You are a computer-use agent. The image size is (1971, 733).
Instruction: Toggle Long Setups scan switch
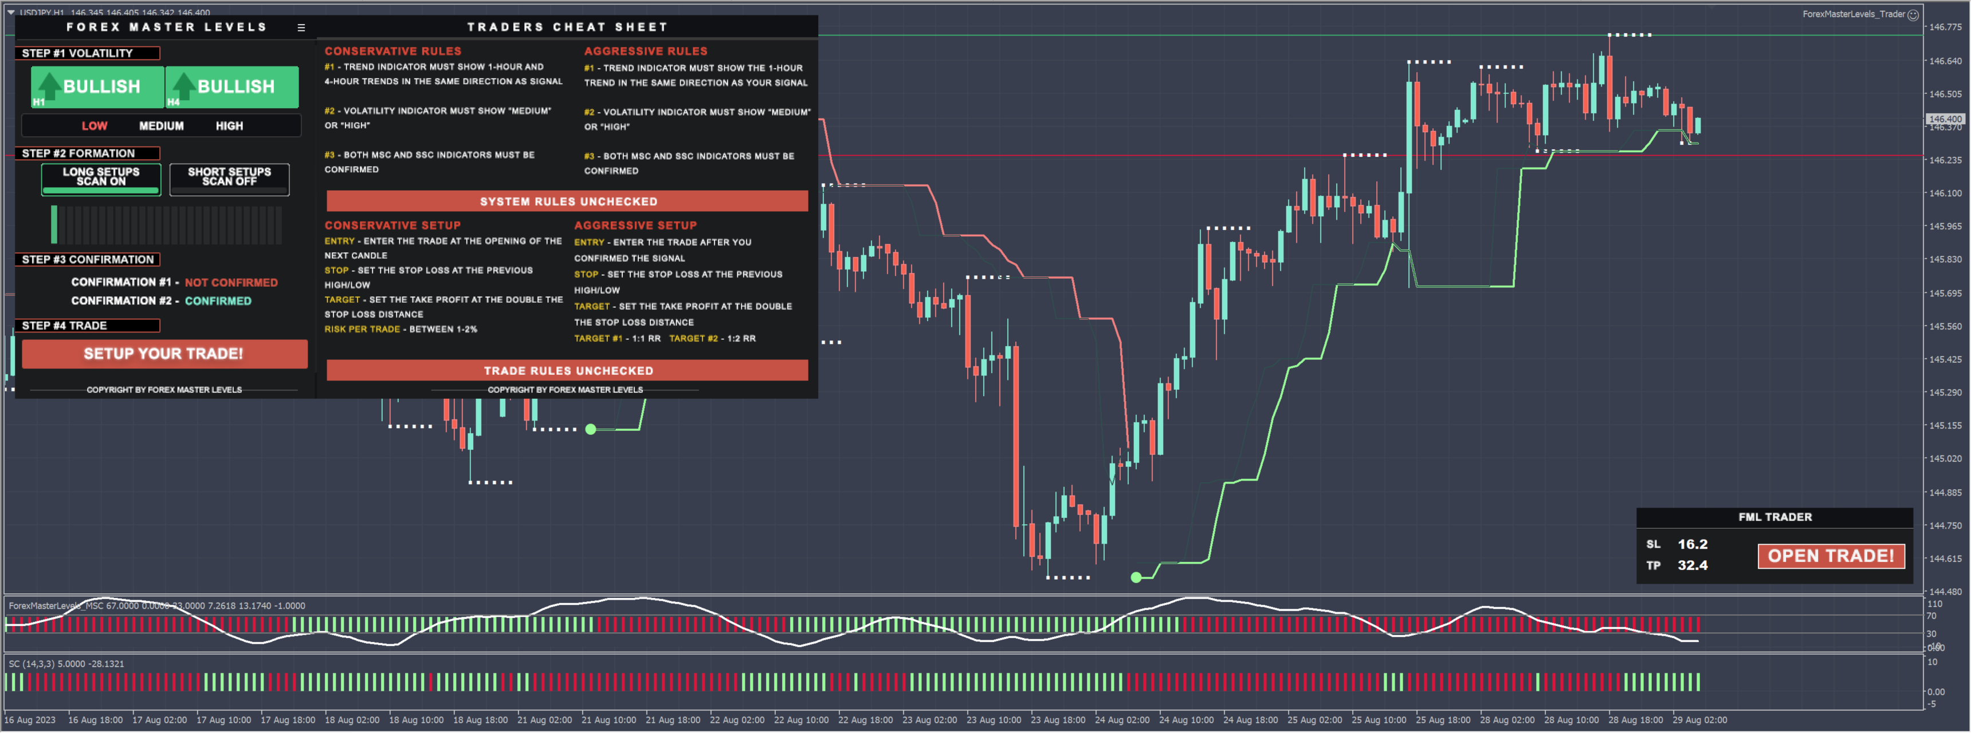tap(101, 180)
